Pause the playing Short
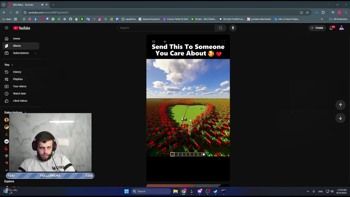Viewport: 350px width, 197px height. pyautogui.click(x=154, y=42)
